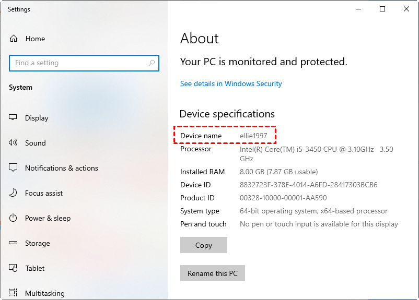Viewport: 419px width, 300px height.
Task: Click the search magnifier icon
Action: [x=152, y=63]
